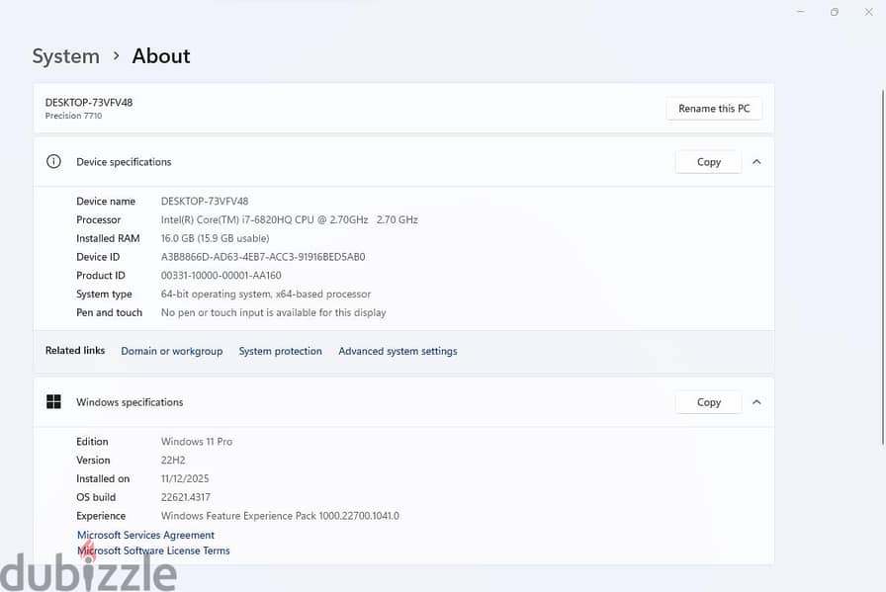
Task: Click the About breadcrumb title
Action: coord(161,56)
